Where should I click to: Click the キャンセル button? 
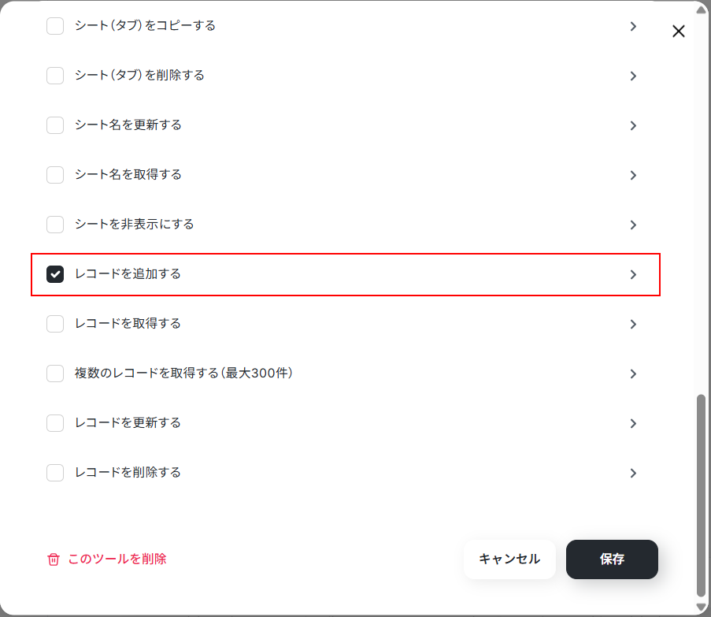click(509, 559)
